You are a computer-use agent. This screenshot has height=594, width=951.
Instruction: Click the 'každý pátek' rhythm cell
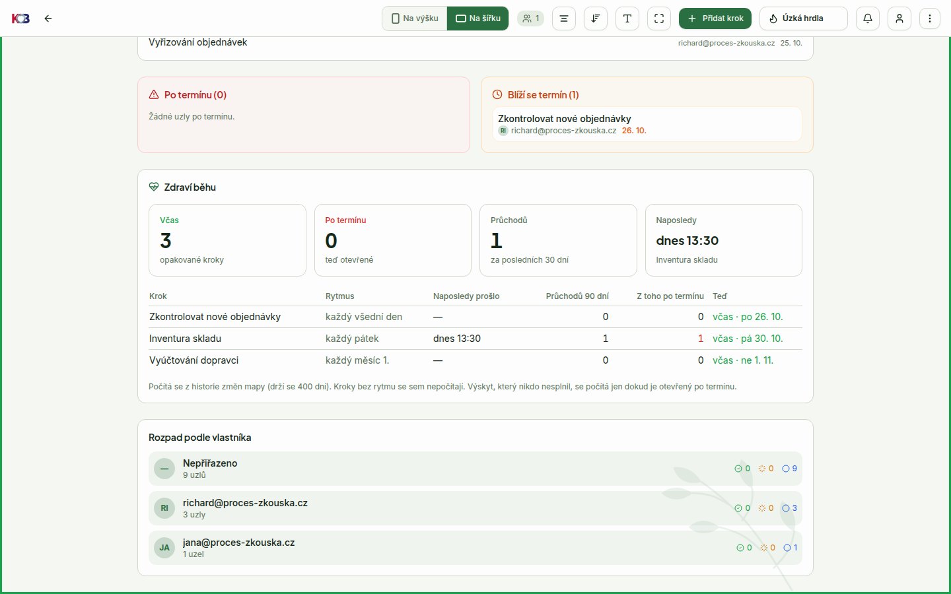352,339
